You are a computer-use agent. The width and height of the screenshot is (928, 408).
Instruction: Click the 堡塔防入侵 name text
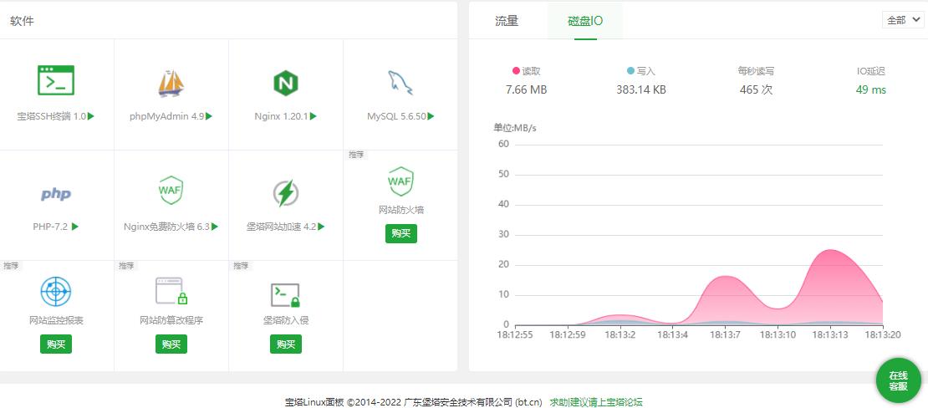tap(286, 320)
